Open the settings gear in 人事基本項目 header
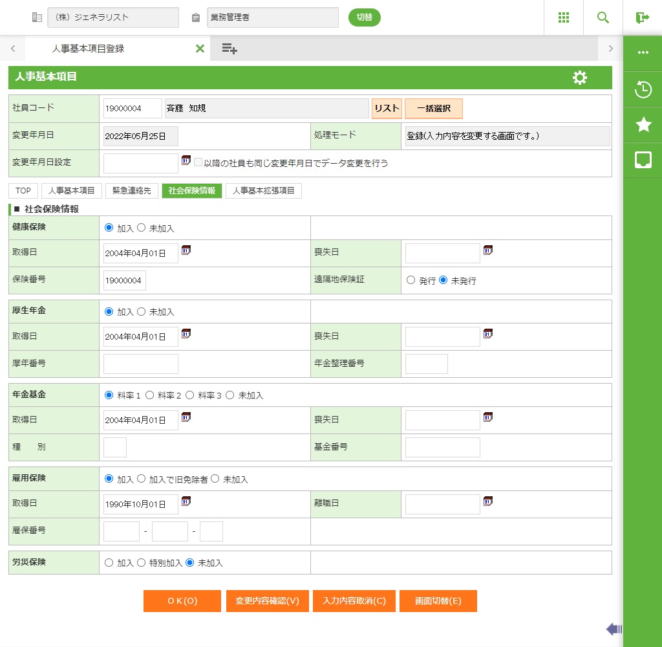This screenshot has width=662, height=647. [x=580, y=78]
